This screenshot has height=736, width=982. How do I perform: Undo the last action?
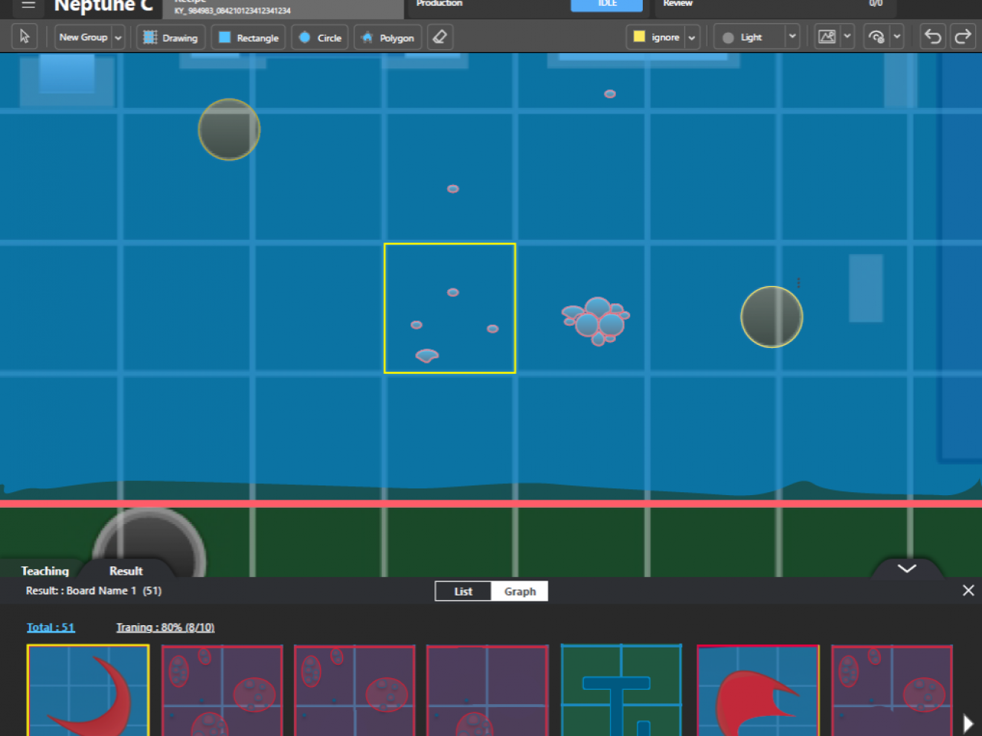pos(933,36)
